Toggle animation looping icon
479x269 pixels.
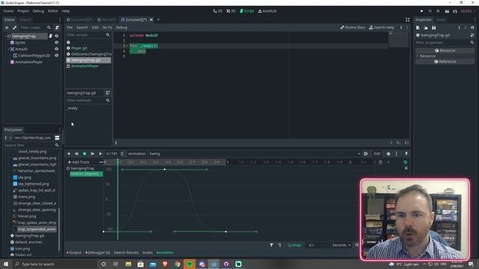[x=405, y=162]
